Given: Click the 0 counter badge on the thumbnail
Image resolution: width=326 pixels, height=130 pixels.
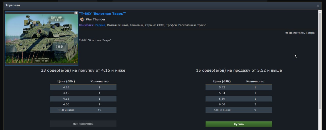Looking at the screenshot, I should (76, 13).
